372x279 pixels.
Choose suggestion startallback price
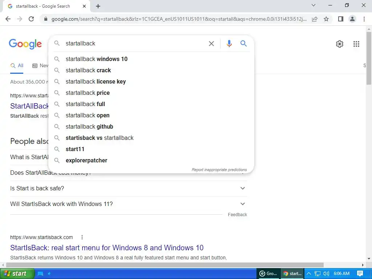[x=151, y=93]
